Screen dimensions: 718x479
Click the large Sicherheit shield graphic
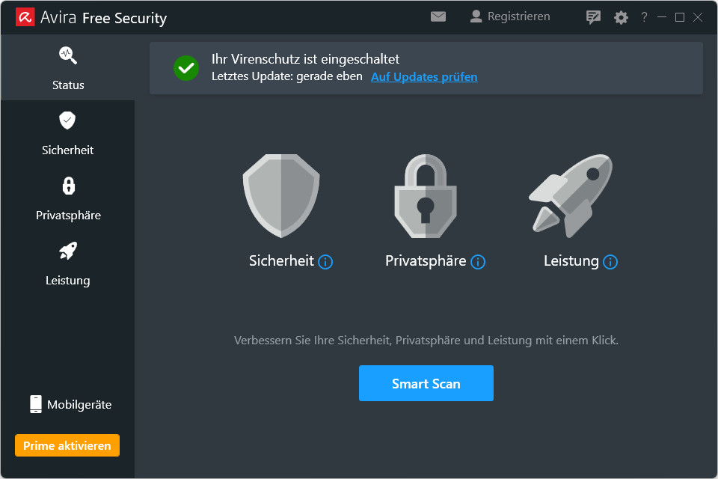[280, 195]
